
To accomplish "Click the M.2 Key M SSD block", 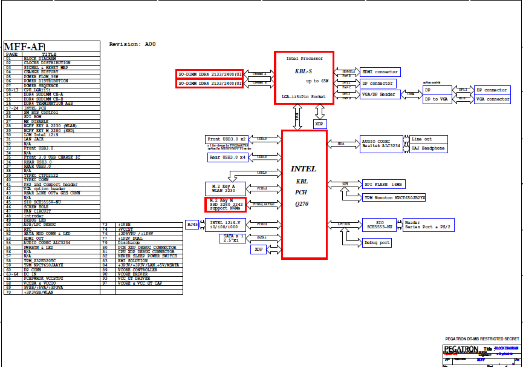I will click(x=225, y=204).
